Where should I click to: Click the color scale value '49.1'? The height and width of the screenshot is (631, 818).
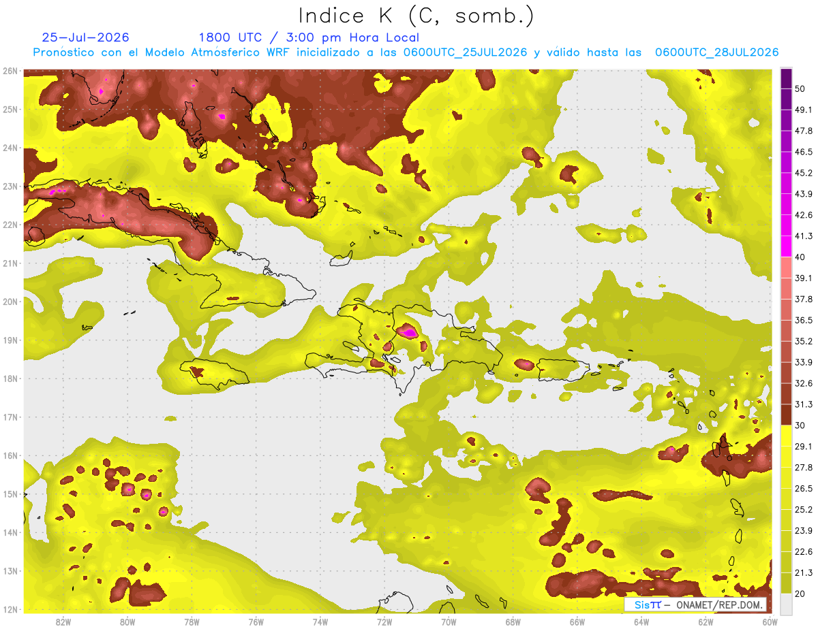coord(803,110)
